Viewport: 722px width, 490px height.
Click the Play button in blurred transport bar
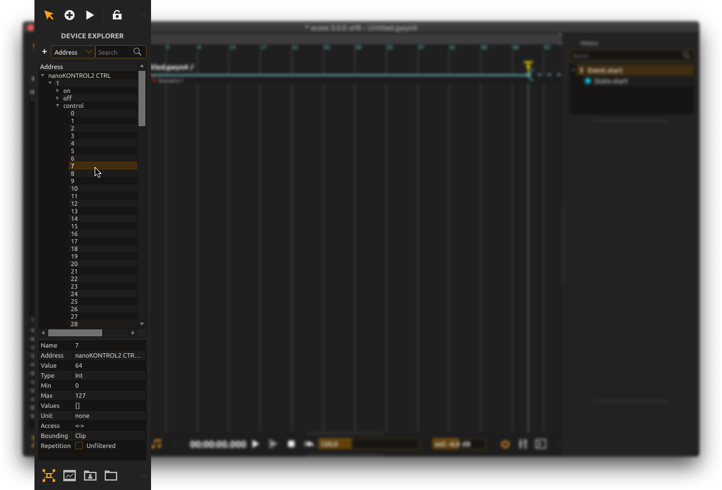click(x=256, y=444)
